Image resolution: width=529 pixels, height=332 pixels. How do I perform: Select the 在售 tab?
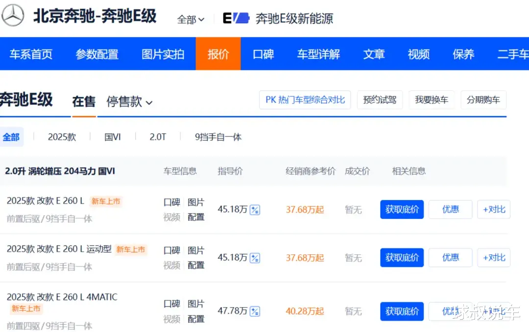(x=84, y=101)
